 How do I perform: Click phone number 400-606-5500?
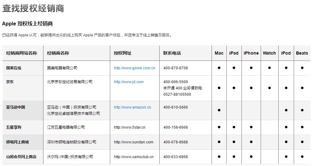click(x=176, y=82)
